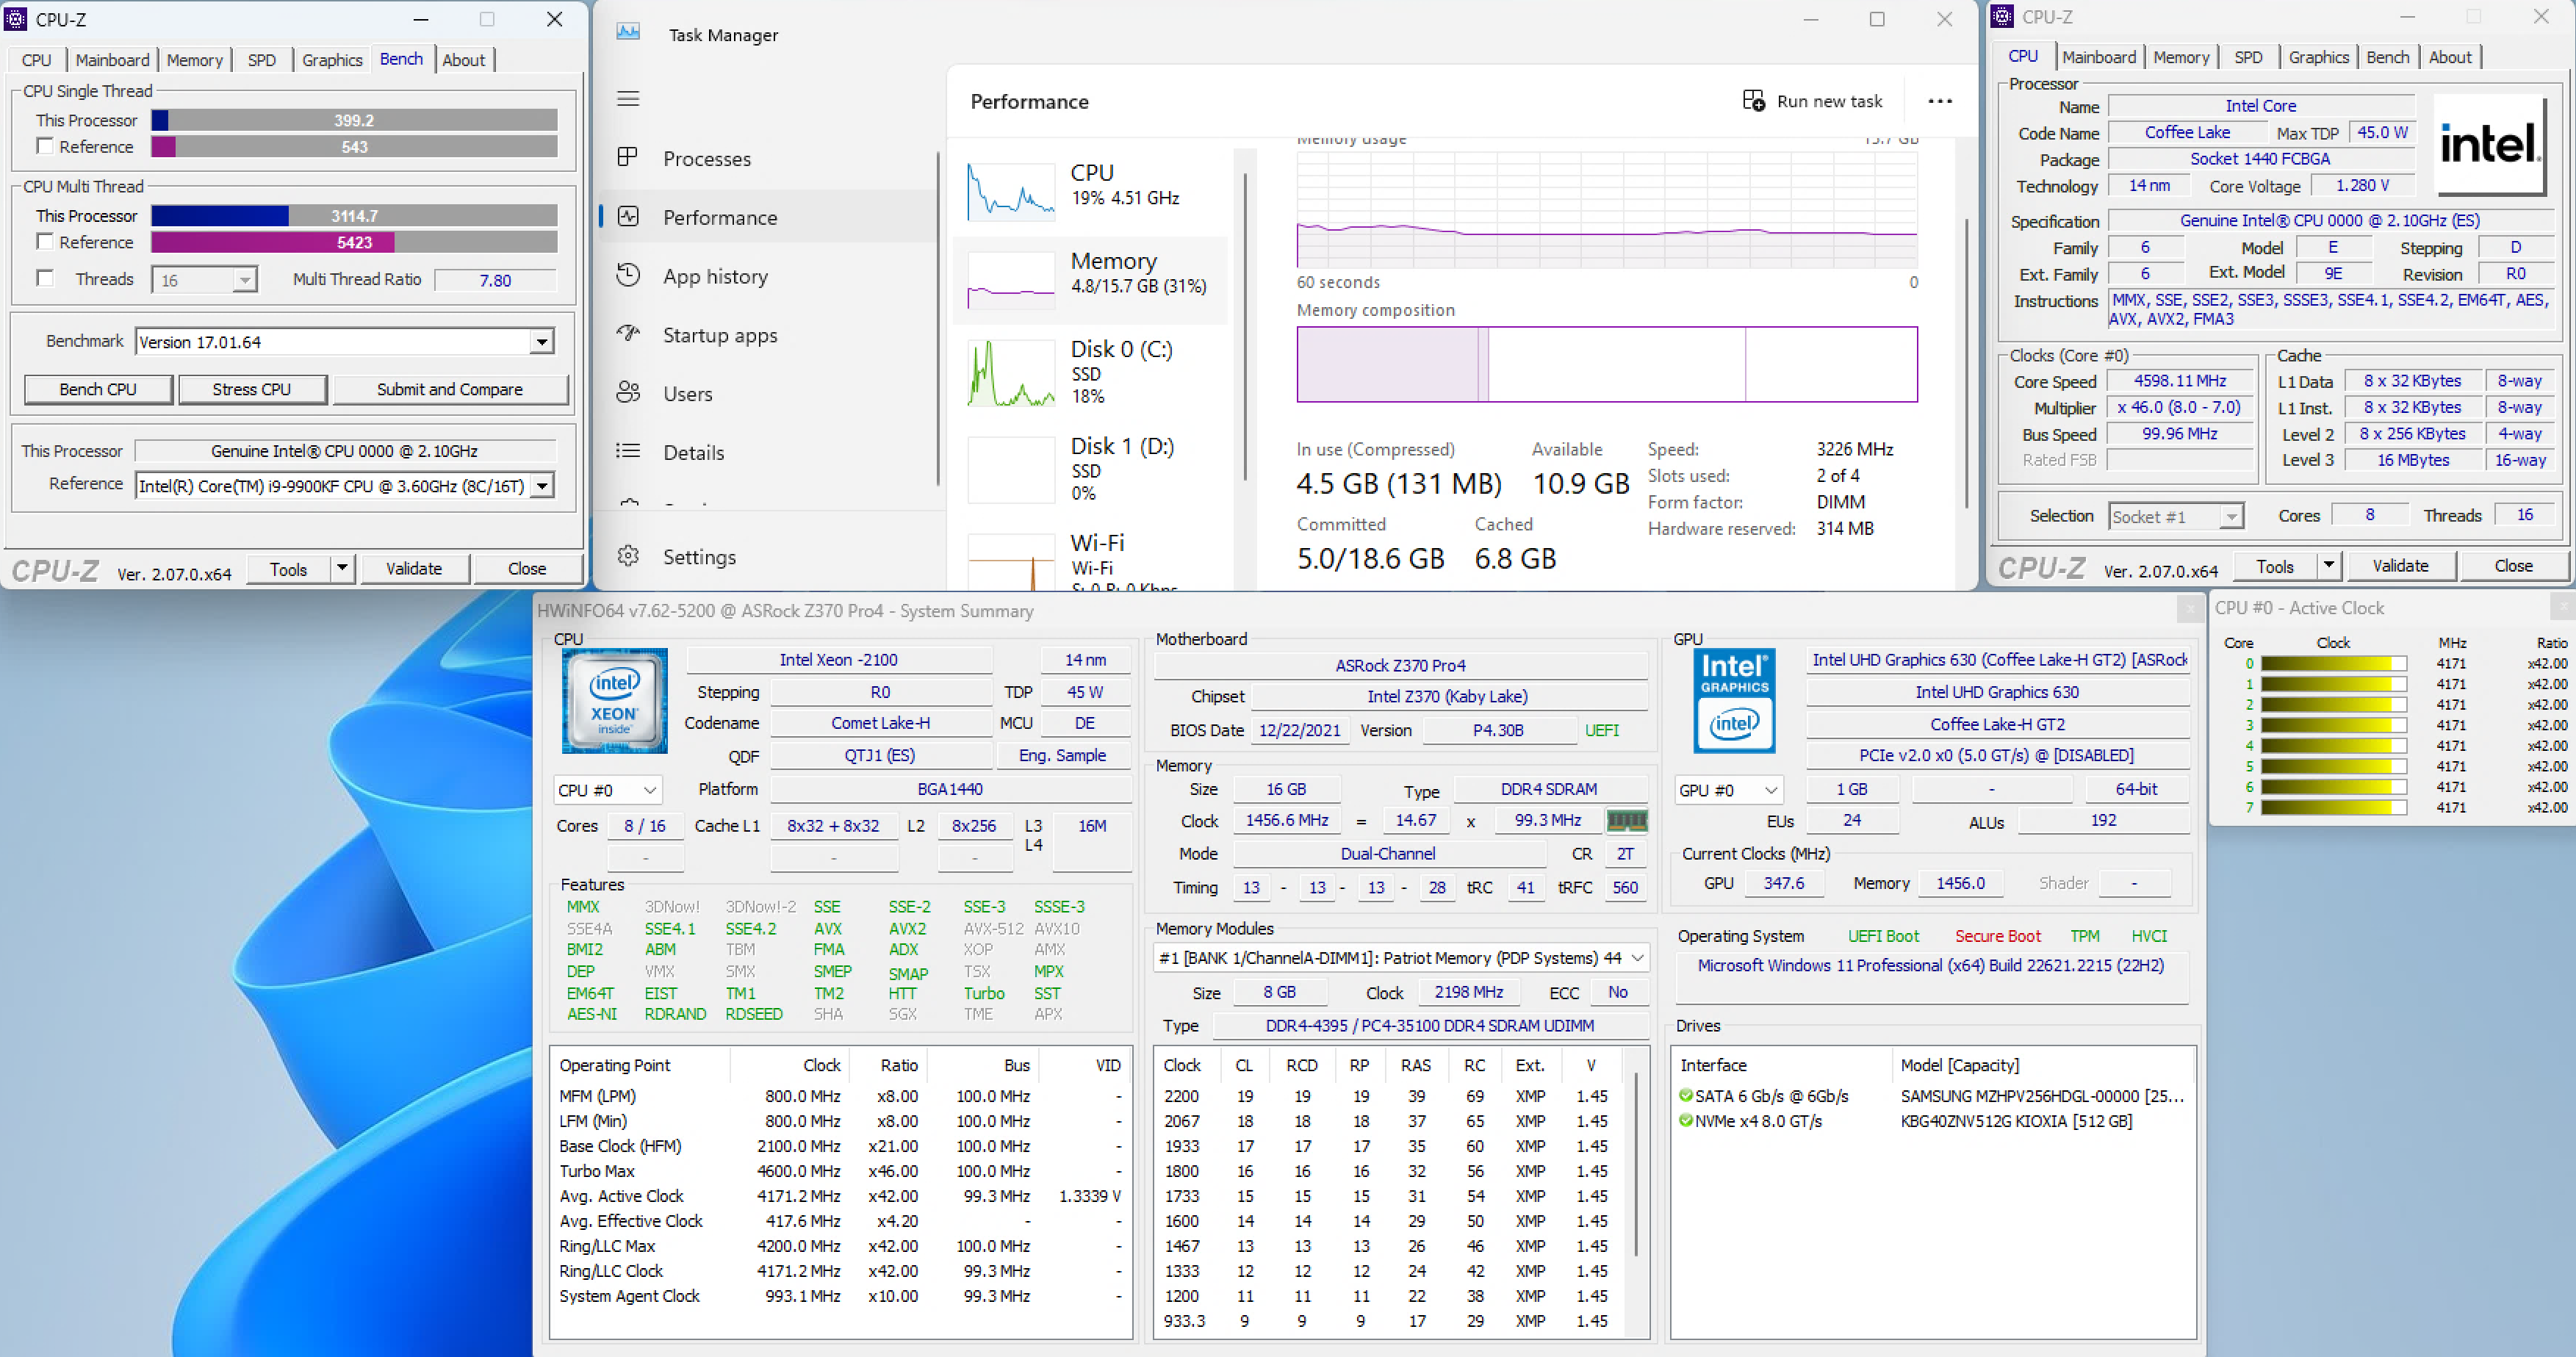Viewport: 2576px width, 1357px height.
Task: Click the Users people icon
Action: 628,392
